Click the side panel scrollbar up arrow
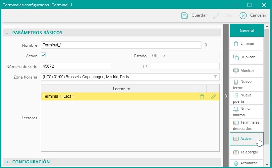 267,27
